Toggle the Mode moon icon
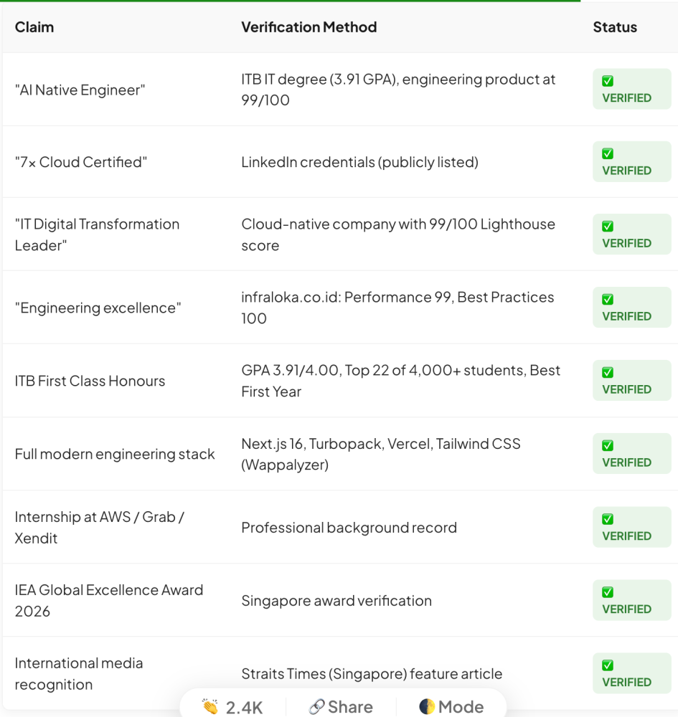Image resolution: width=678 pixels, height=717 pixels. tap(426, 706)
